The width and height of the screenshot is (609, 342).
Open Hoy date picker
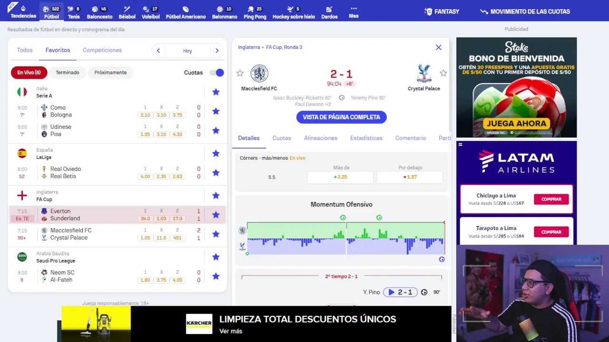187,51
